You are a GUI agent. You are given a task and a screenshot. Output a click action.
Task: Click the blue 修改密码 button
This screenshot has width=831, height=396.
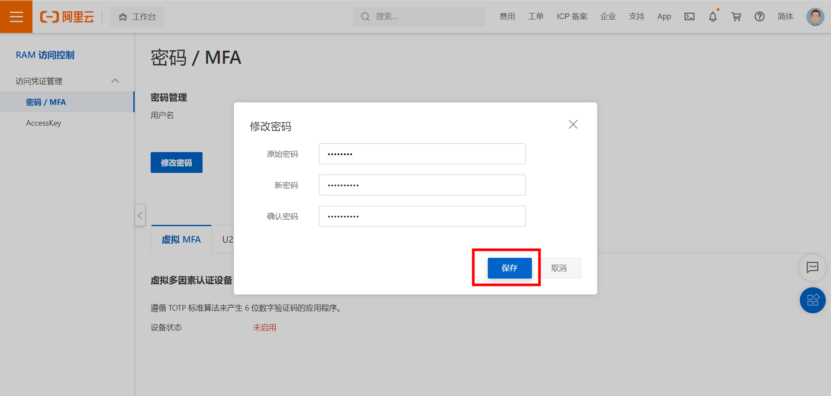(x=177, y=162)
